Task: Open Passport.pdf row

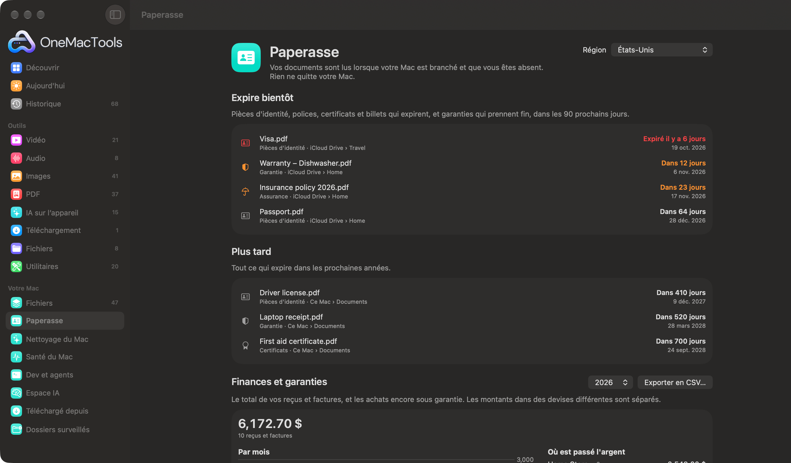Action: (x=472, y=216)
